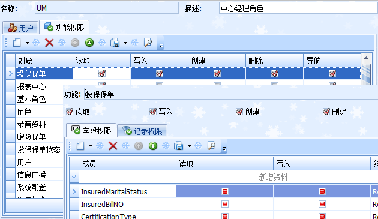Image resolution: width=378 pixels, height=219 pixels.
Task: Uncheck 创建 checkbox in function detail panel
Action: 239,112
